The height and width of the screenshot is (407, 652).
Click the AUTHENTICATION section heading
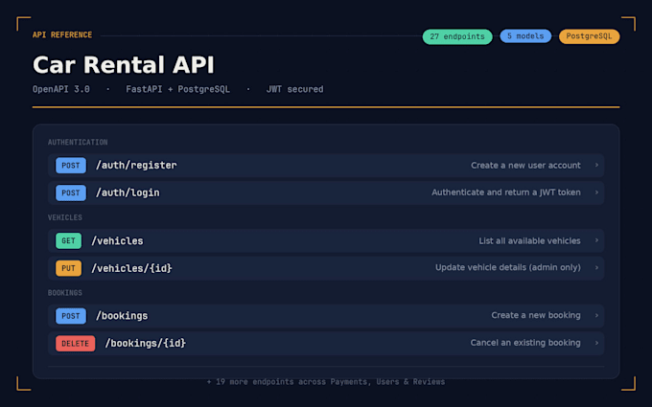pyautogui.click(x=78, y=143)
